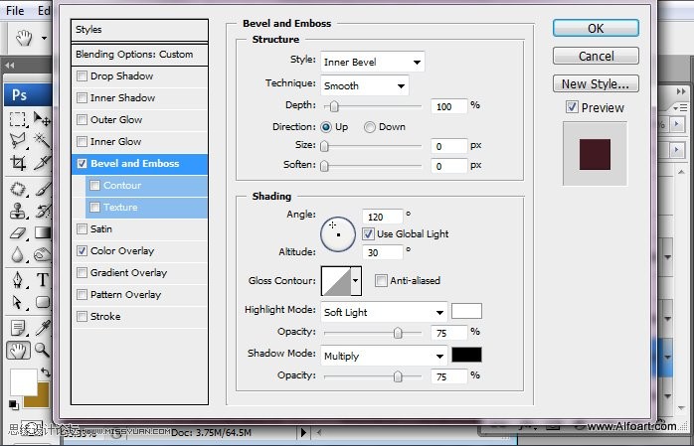The width and height of the screenshot is (694, 446).
Task: Select Blending Options: Custom in styles list
Action: click(133, 55)
